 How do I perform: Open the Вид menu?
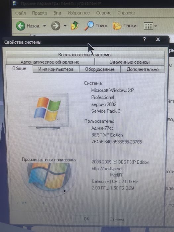57,13
